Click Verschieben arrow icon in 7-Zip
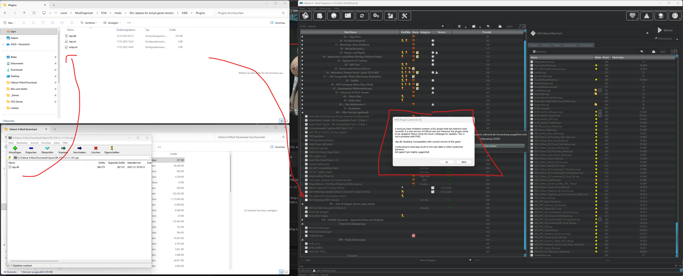The width and height of the screenshot is (683, 276). (x=79, y=150)
